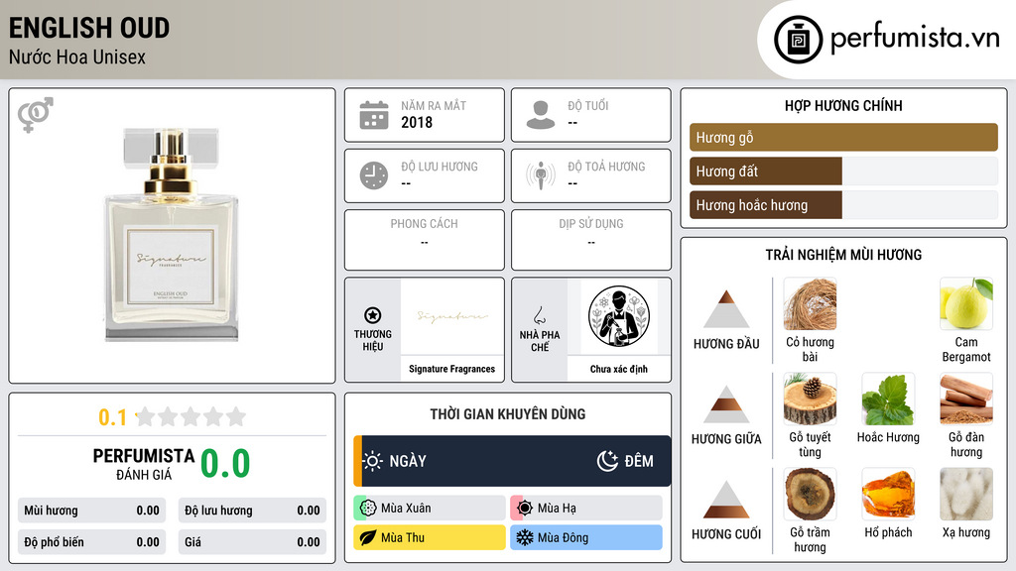
Task: Click the Hương đầu pyramid icon
Action: [x=726, y=309]
